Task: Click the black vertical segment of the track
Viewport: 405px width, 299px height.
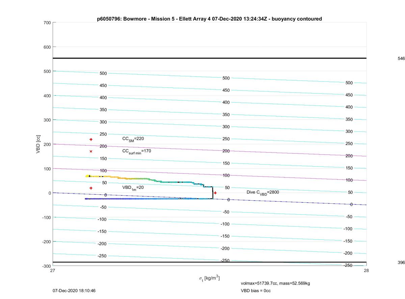Action: (x=213, y=193)
